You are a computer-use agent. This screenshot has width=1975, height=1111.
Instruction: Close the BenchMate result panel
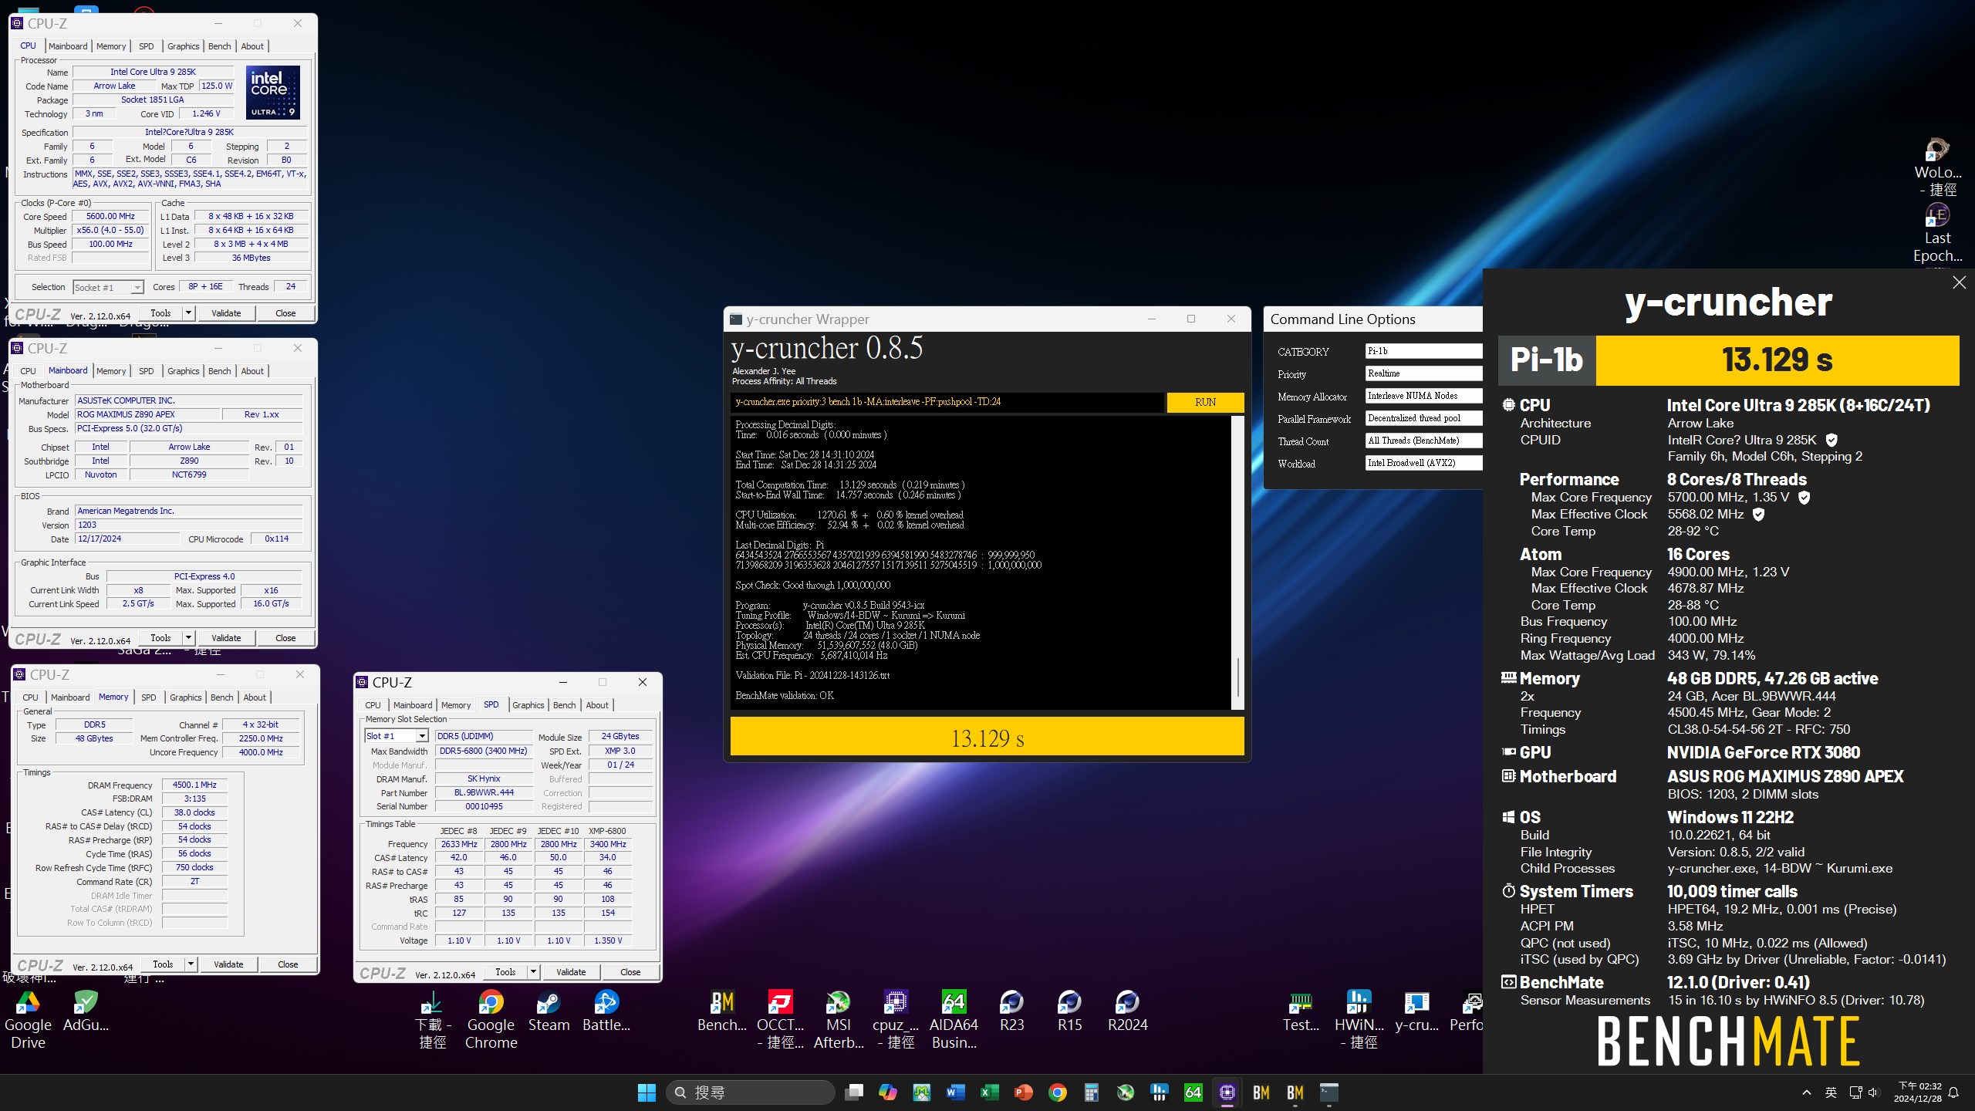[x=1959, y=282]
